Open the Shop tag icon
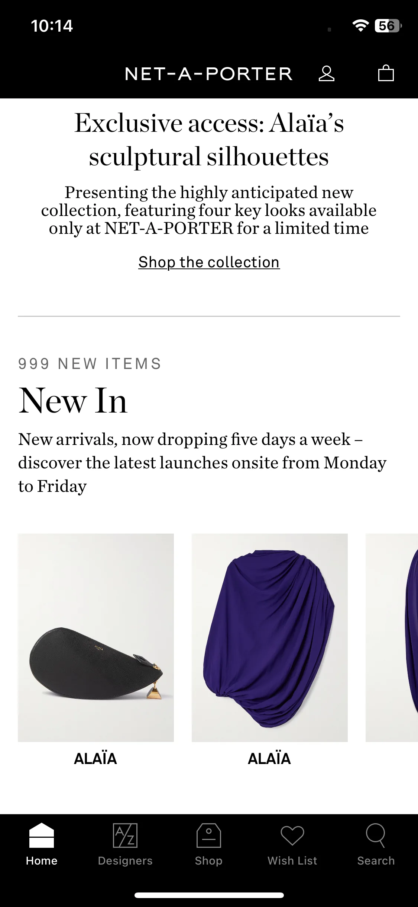 [x=209, y=835]
